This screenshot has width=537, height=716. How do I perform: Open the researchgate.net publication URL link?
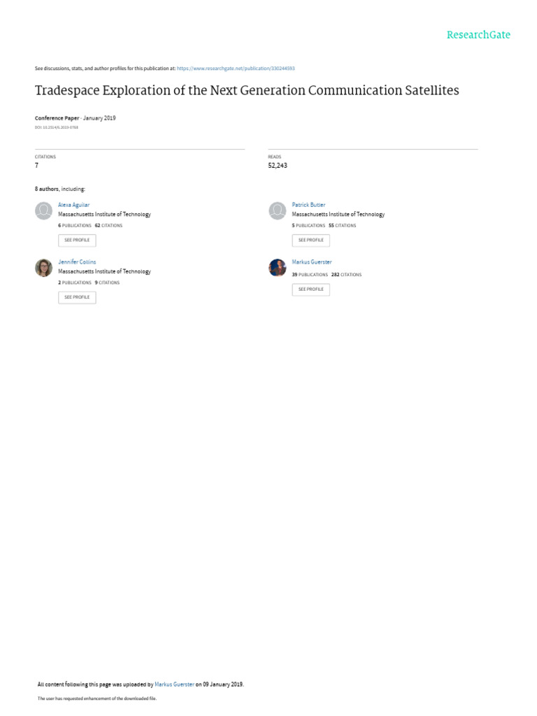point(236,69)
